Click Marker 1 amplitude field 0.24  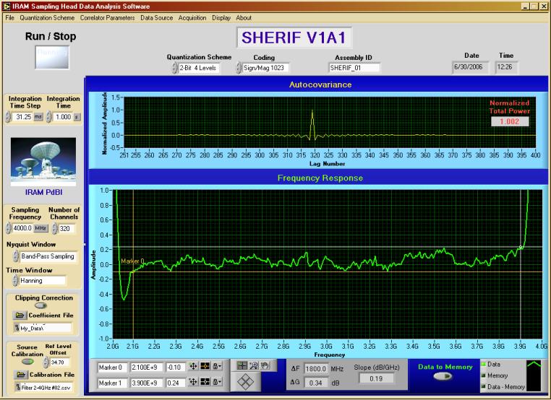176,383
